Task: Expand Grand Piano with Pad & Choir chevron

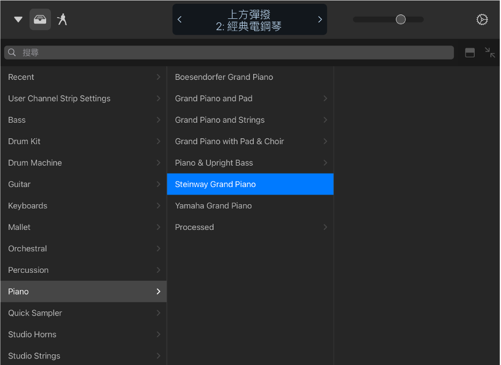Action: tap(325, 141)
